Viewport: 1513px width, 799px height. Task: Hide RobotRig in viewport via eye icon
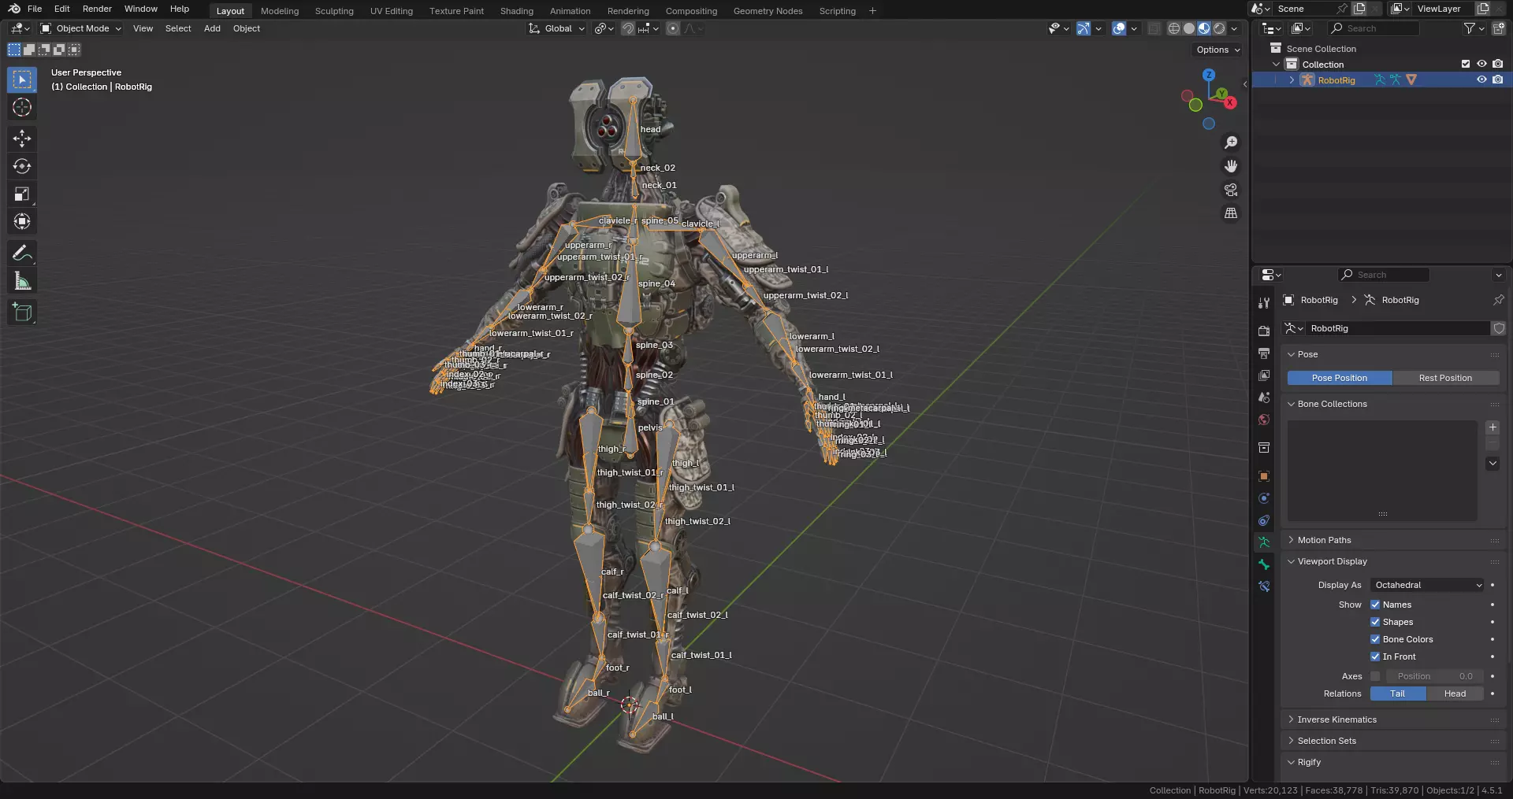[1481, 80]
